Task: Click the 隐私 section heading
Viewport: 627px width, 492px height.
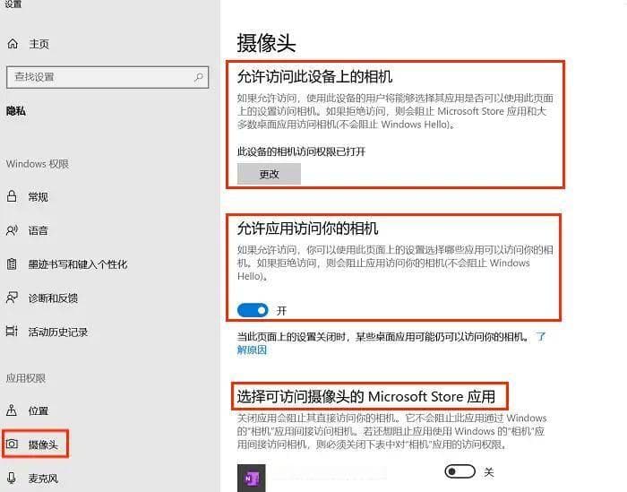Action: pyautogui.click(x=16, y=111)
